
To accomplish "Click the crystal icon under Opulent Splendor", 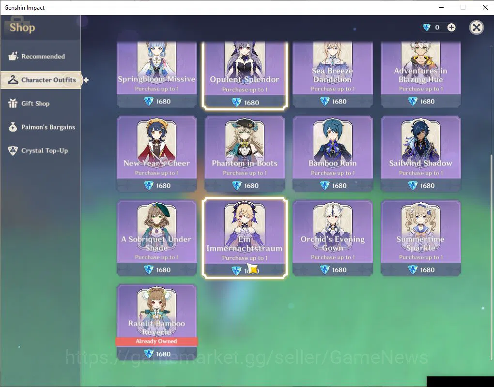I will pyautogui.click(x=237, y=103).
